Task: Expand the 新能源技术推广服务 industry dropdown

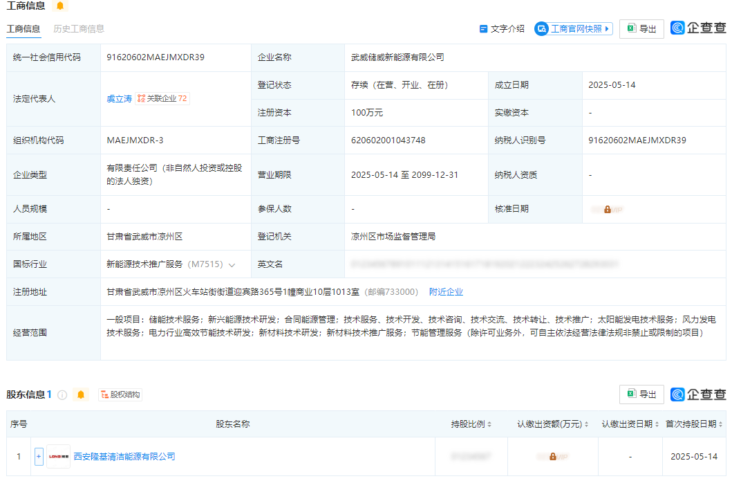Action: pyautogui.click(x=230, y=263)
